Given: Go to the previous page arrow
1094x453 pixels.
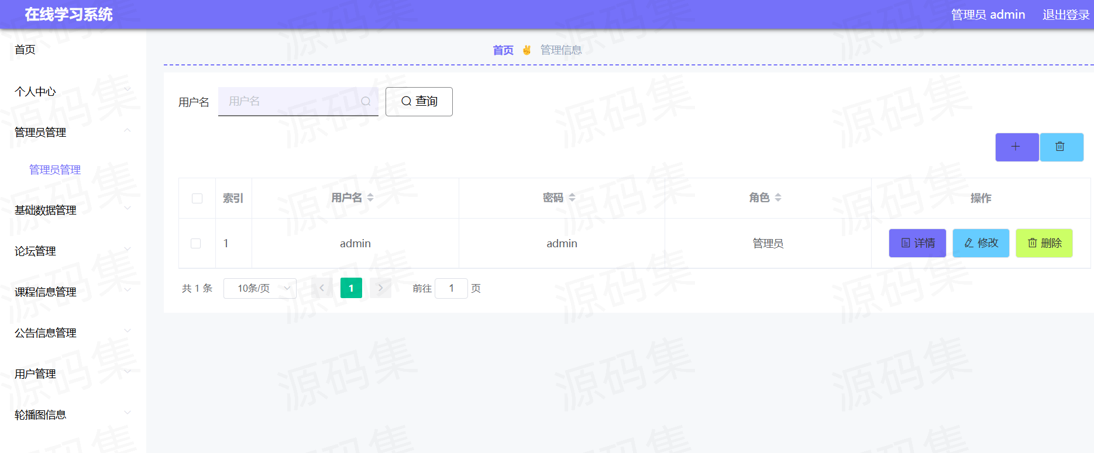Looking at the screenshot, I should [x=322, y=288].
